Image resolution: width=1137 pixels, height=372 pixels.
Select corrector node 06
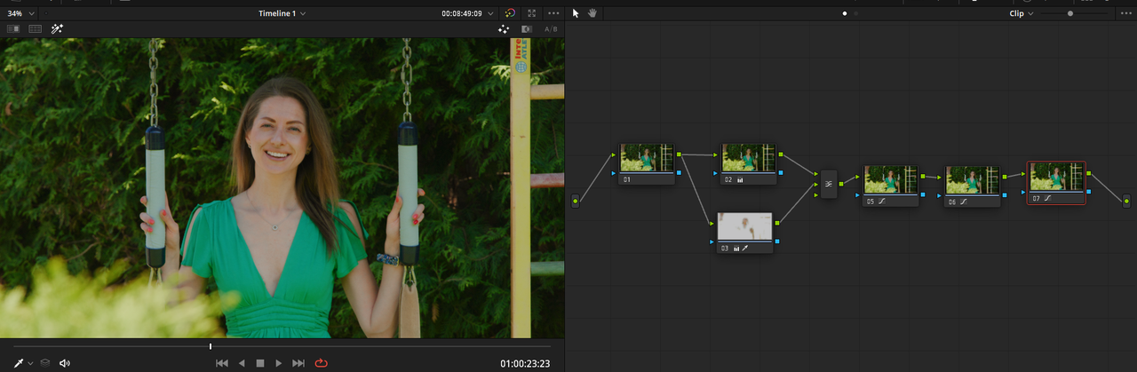(973, 186)
